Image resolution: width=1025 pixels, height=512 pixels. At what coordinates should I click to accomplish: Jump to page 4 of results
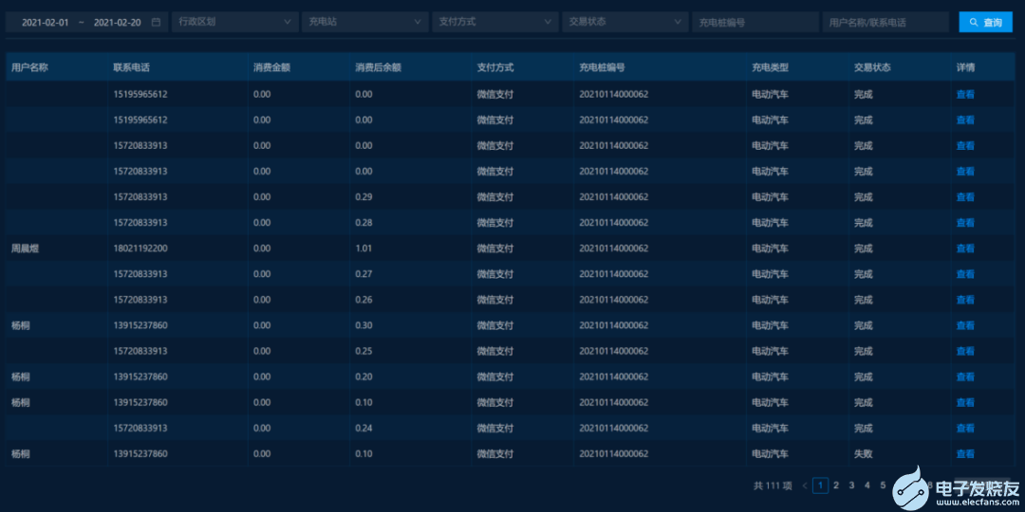click(867, 485)
